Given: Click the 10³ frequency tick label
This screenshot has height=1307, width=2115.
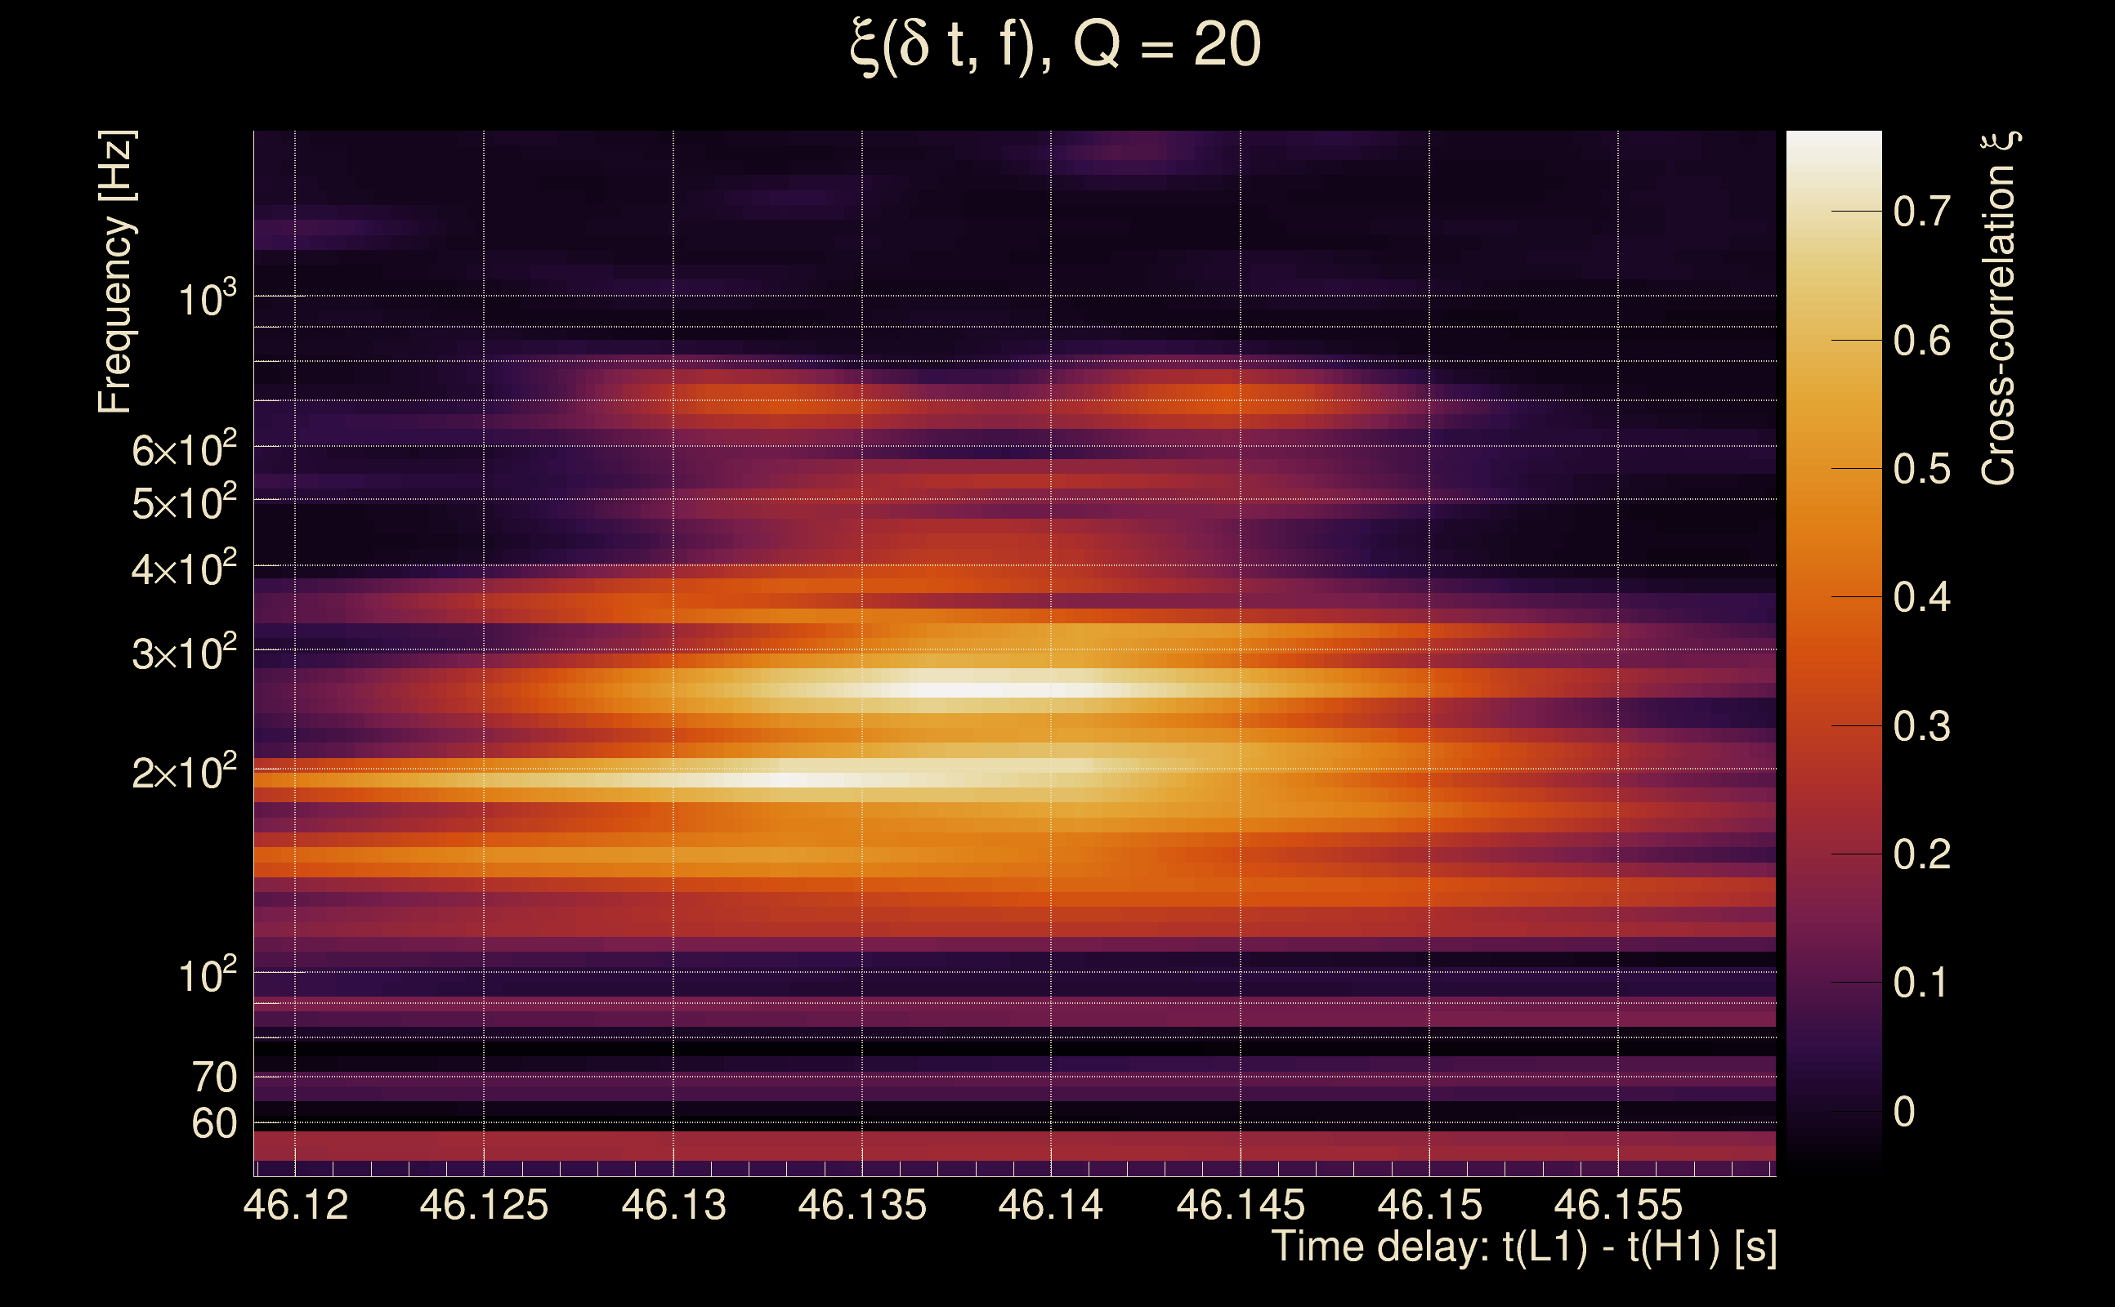Looking at the screenshot, I should pos(206,299).
